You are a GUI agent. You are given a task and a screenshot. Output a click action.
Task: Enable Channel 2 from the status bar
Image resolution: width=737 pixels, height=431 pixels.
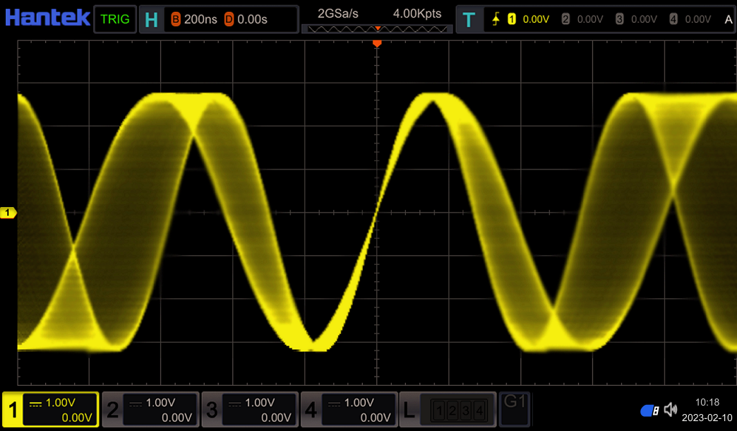[150, 409]
